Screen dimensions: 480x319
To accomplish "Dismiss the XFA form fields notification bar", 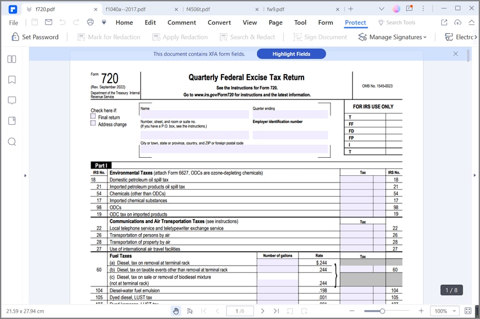I will (455, 54).
